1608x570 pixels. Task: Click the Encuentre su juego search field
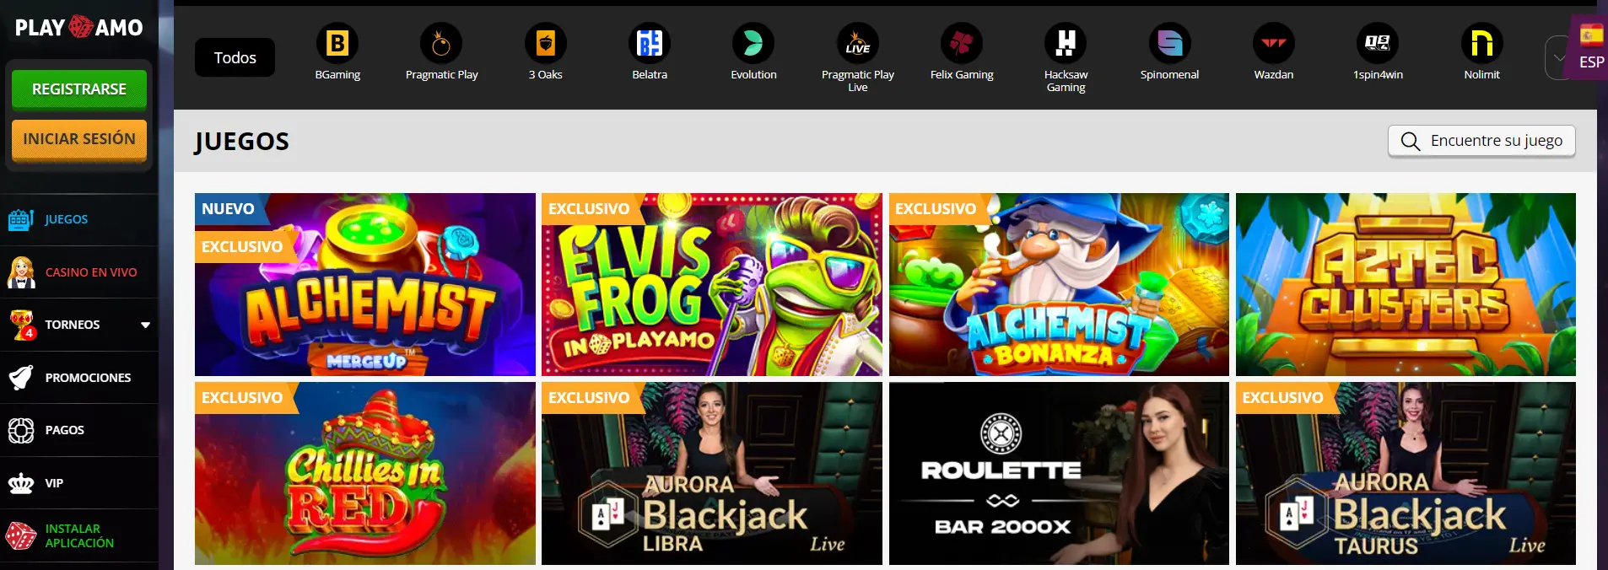point(1481,141)
